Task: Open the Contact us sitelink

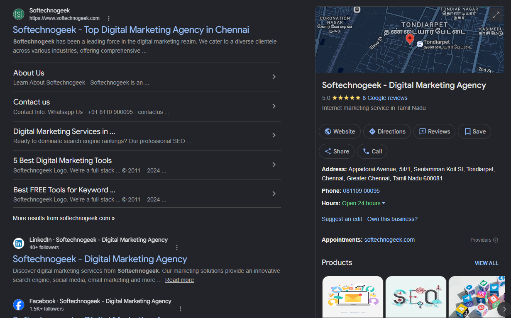Action: coord(32,102)
